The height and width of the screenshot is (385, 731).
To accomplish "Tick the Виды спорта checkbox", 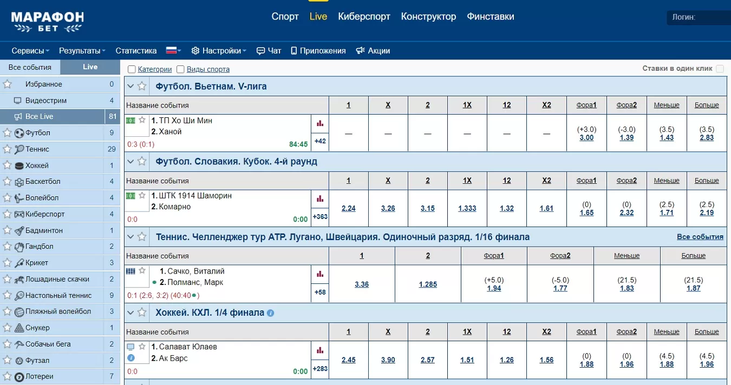I will point(180,69).
